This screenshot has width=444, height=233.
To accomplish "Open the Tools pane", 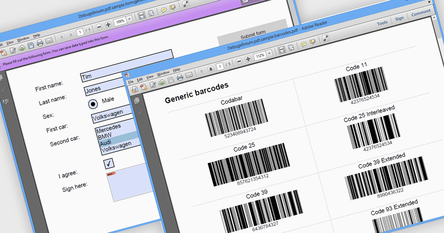I will pos(382,23).
